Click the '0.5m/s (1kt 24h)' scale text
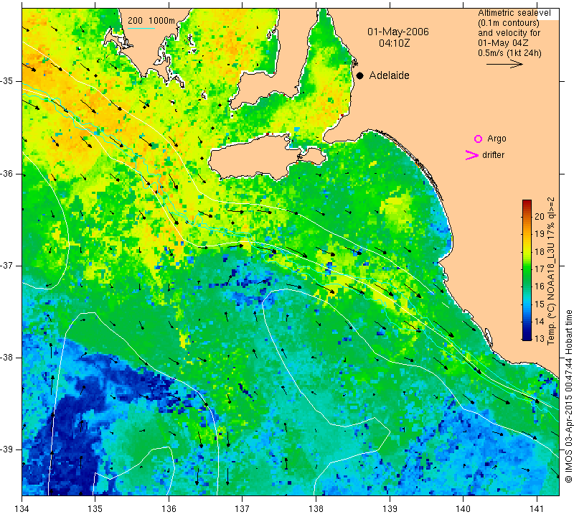574x517 pixels. 509,53
